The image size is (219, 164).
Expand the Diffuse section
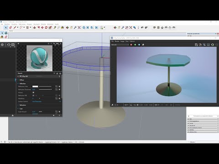(18, 80)
